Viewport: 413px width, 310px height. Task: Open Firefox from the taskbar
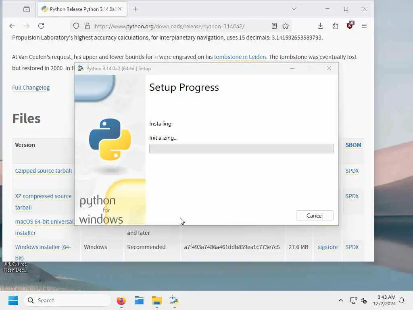121,300
